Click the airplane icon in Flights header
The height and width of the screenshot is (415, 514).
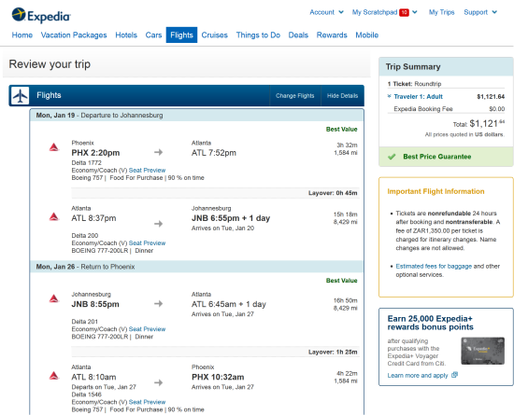click(20, 96)
